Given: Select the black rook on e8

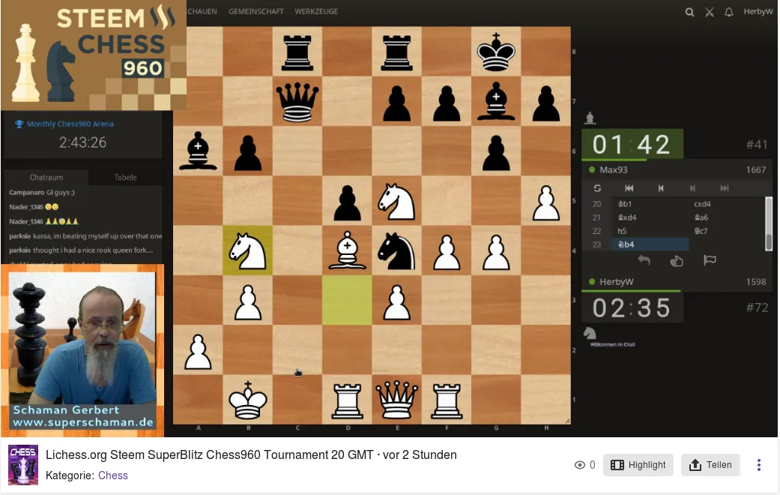Looking at the screenshot, I should 397,51.
